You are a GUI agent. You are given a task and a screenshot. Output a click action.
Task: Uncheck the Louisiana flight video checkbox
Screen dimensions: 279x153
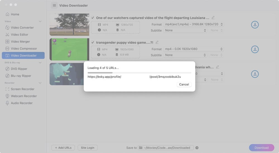coord(93,18)
